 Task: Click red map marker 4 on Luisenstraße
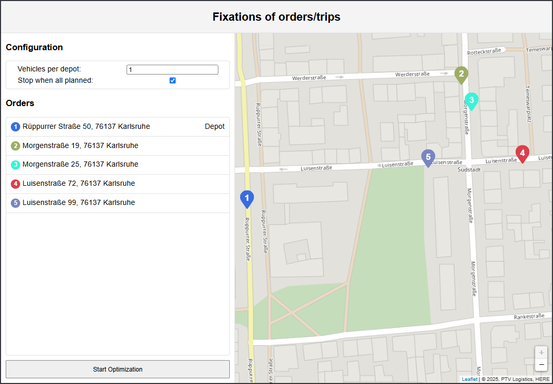click(x=522, y=154)
